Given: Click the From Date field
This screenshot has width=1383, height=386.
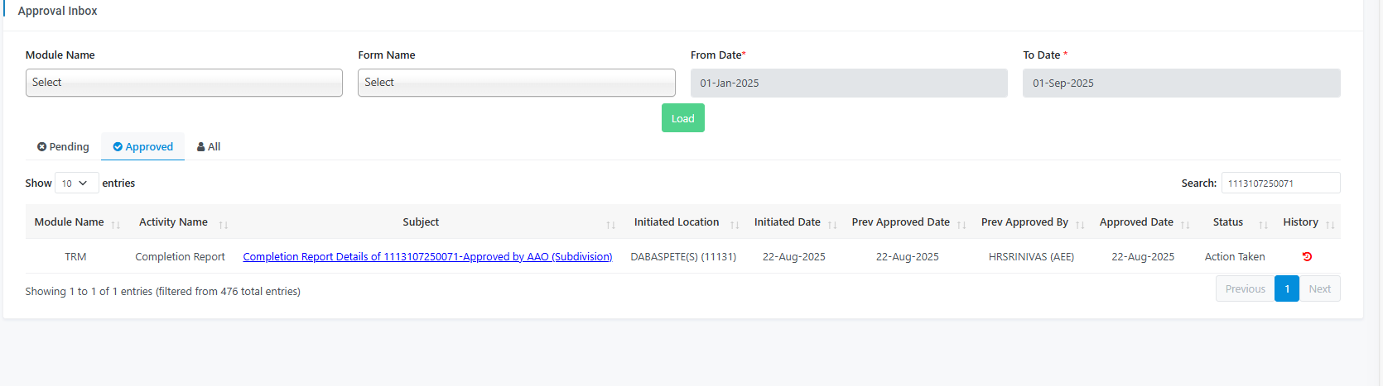Looking at the screenshot, I should click(848, 83).
